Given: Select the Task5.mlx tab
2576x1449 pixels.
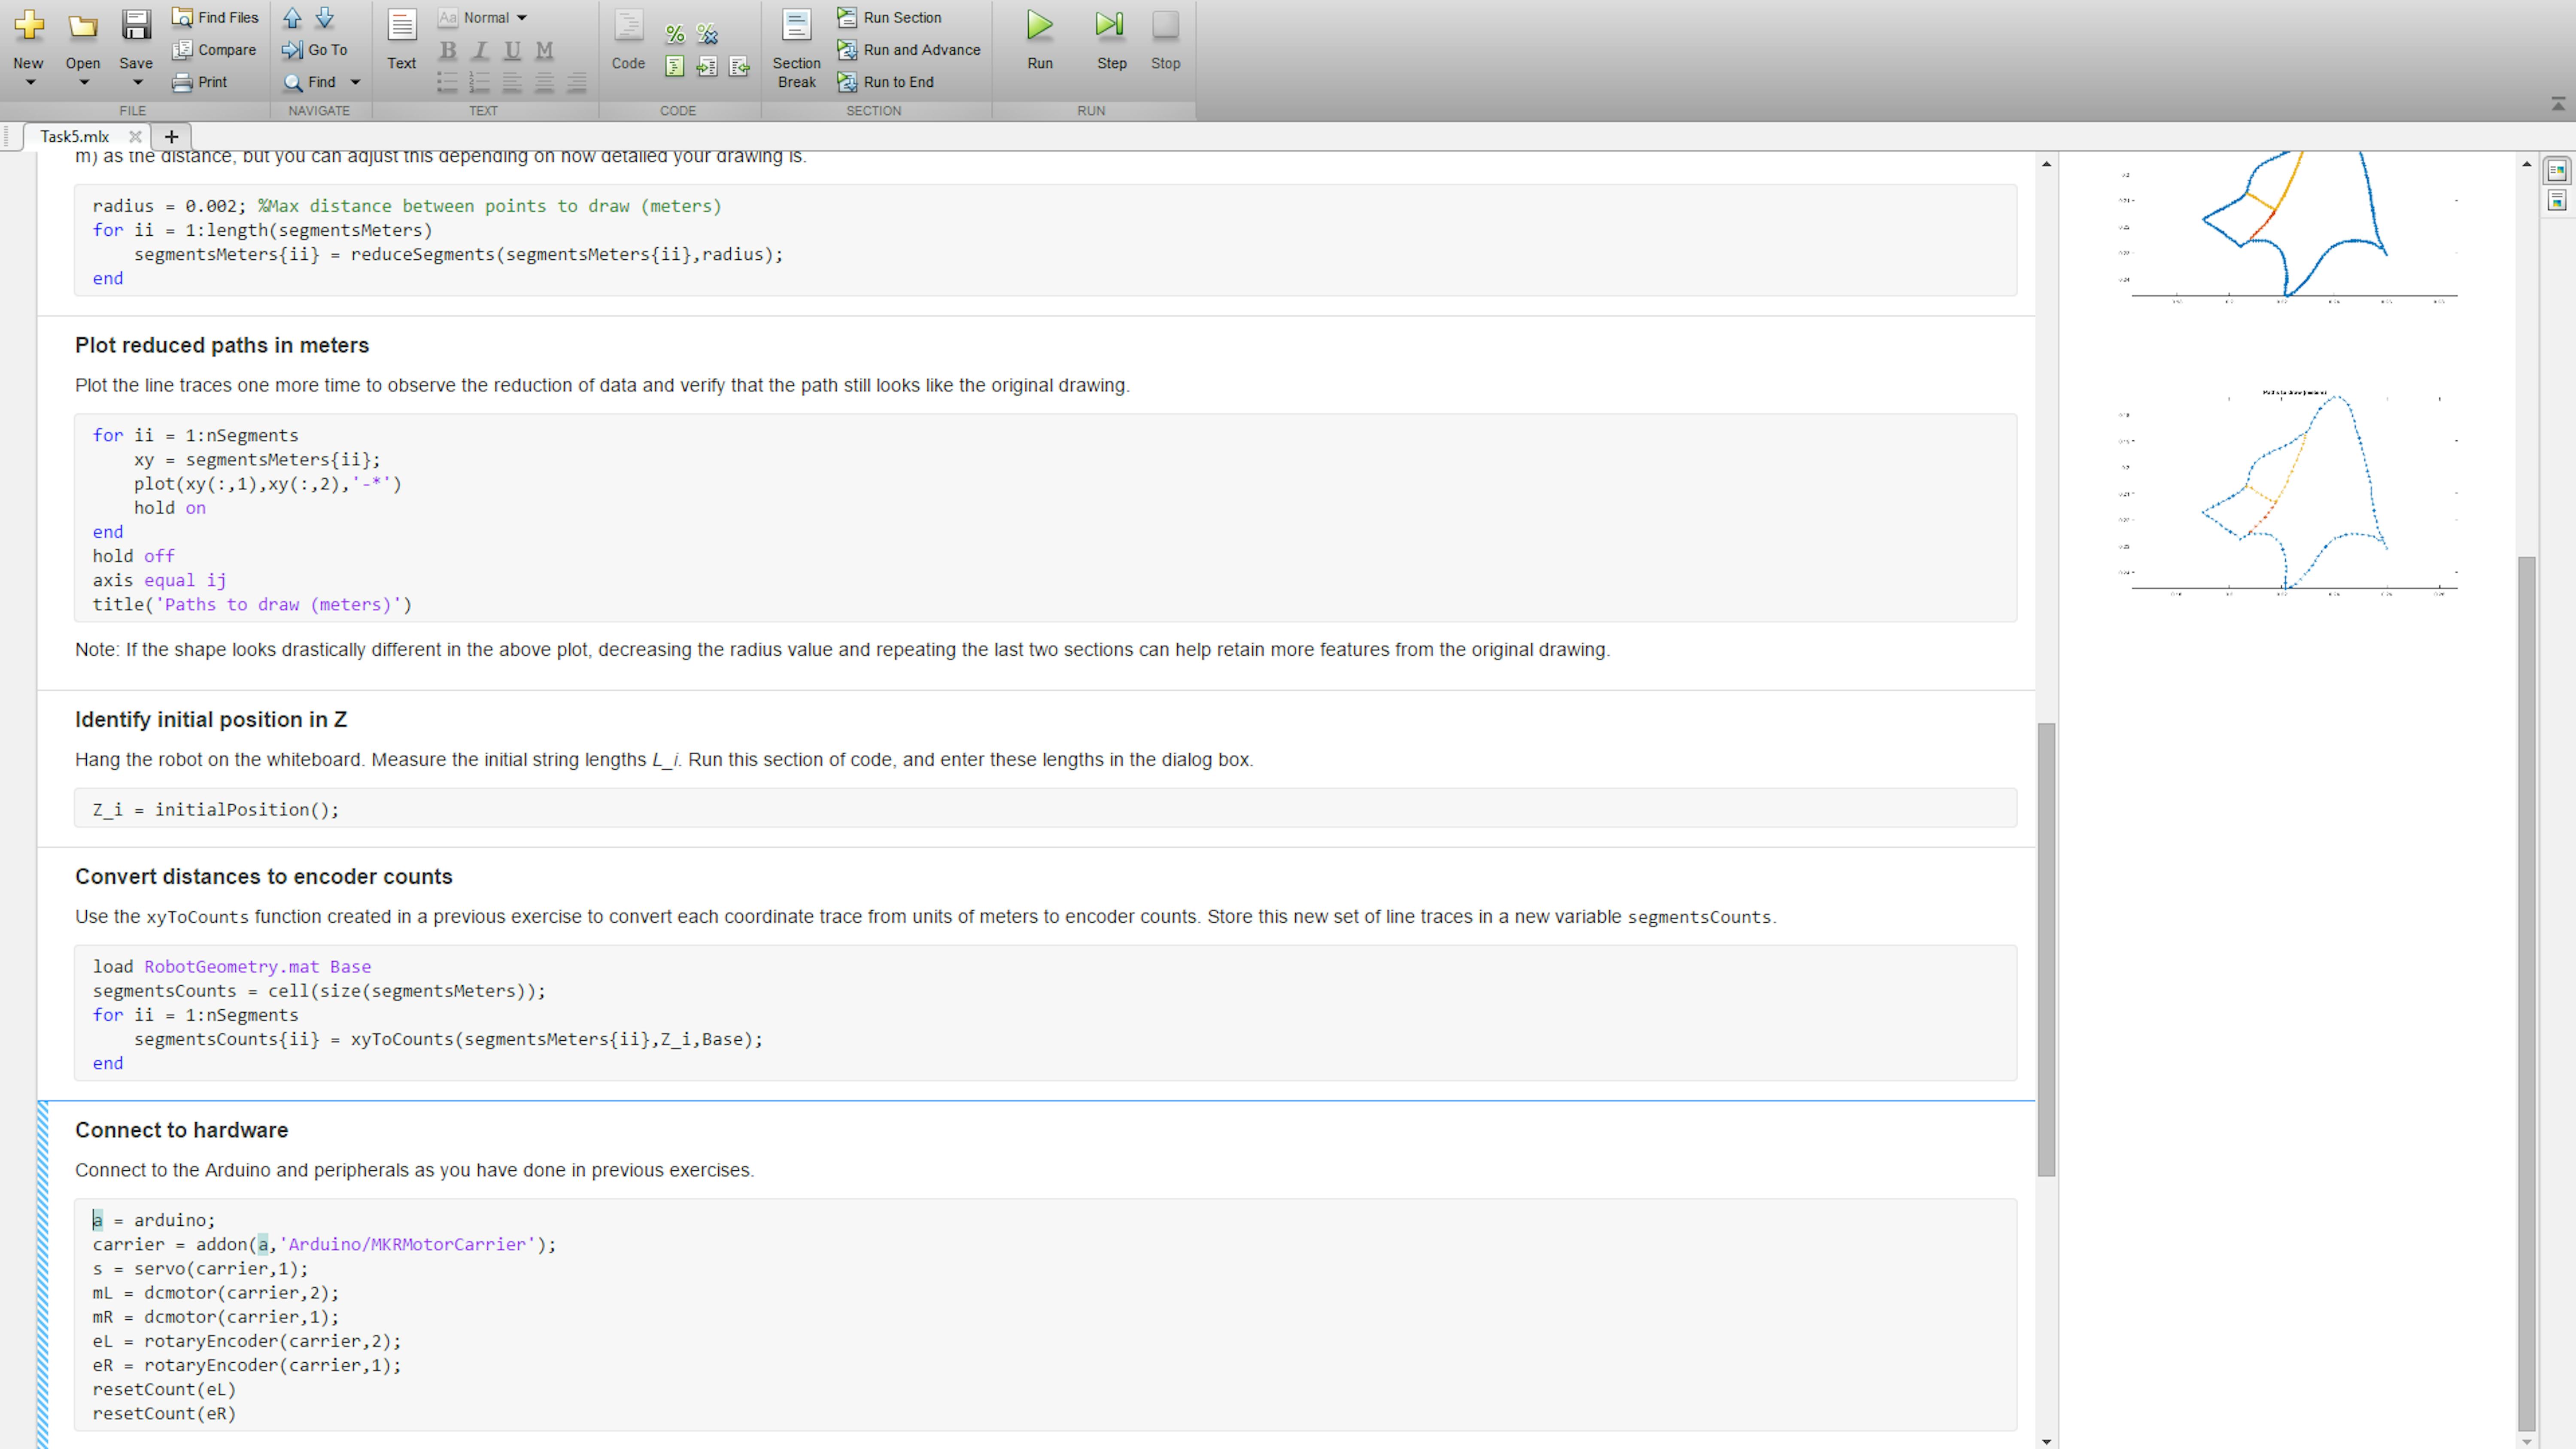Looking at the screenshot, I should 75,136.
